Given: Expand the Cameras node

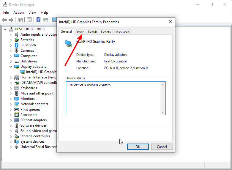Looking at the screenshot, I should (11, 51).
